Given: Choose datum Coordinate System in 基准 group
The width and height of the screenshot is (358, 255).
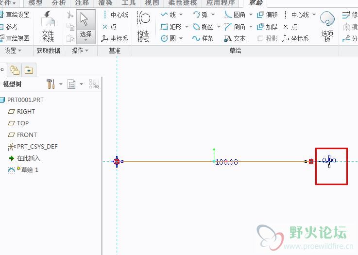Looking at the screenshot, I should tap(115, 38).
